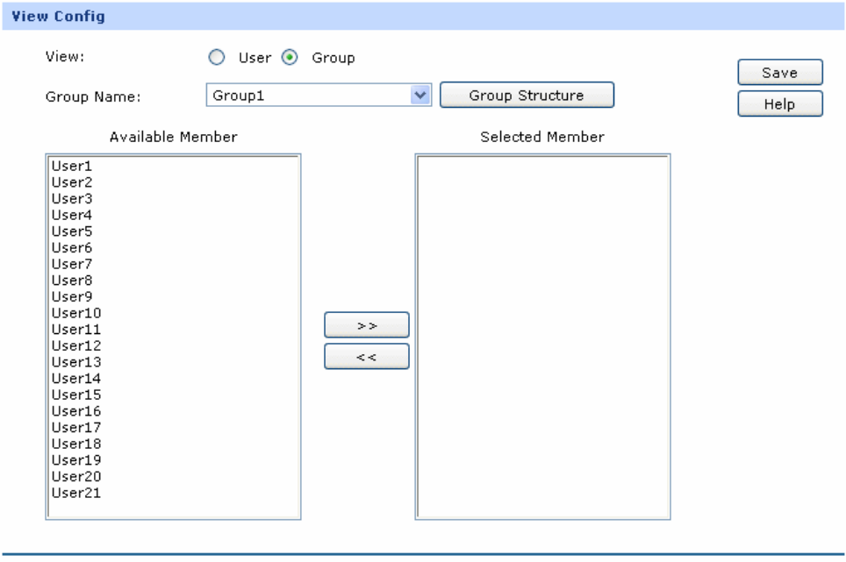This screenshot has height=562, width=846.
Task: Choose User5 from the available members
Action: (x=72, y=231)
